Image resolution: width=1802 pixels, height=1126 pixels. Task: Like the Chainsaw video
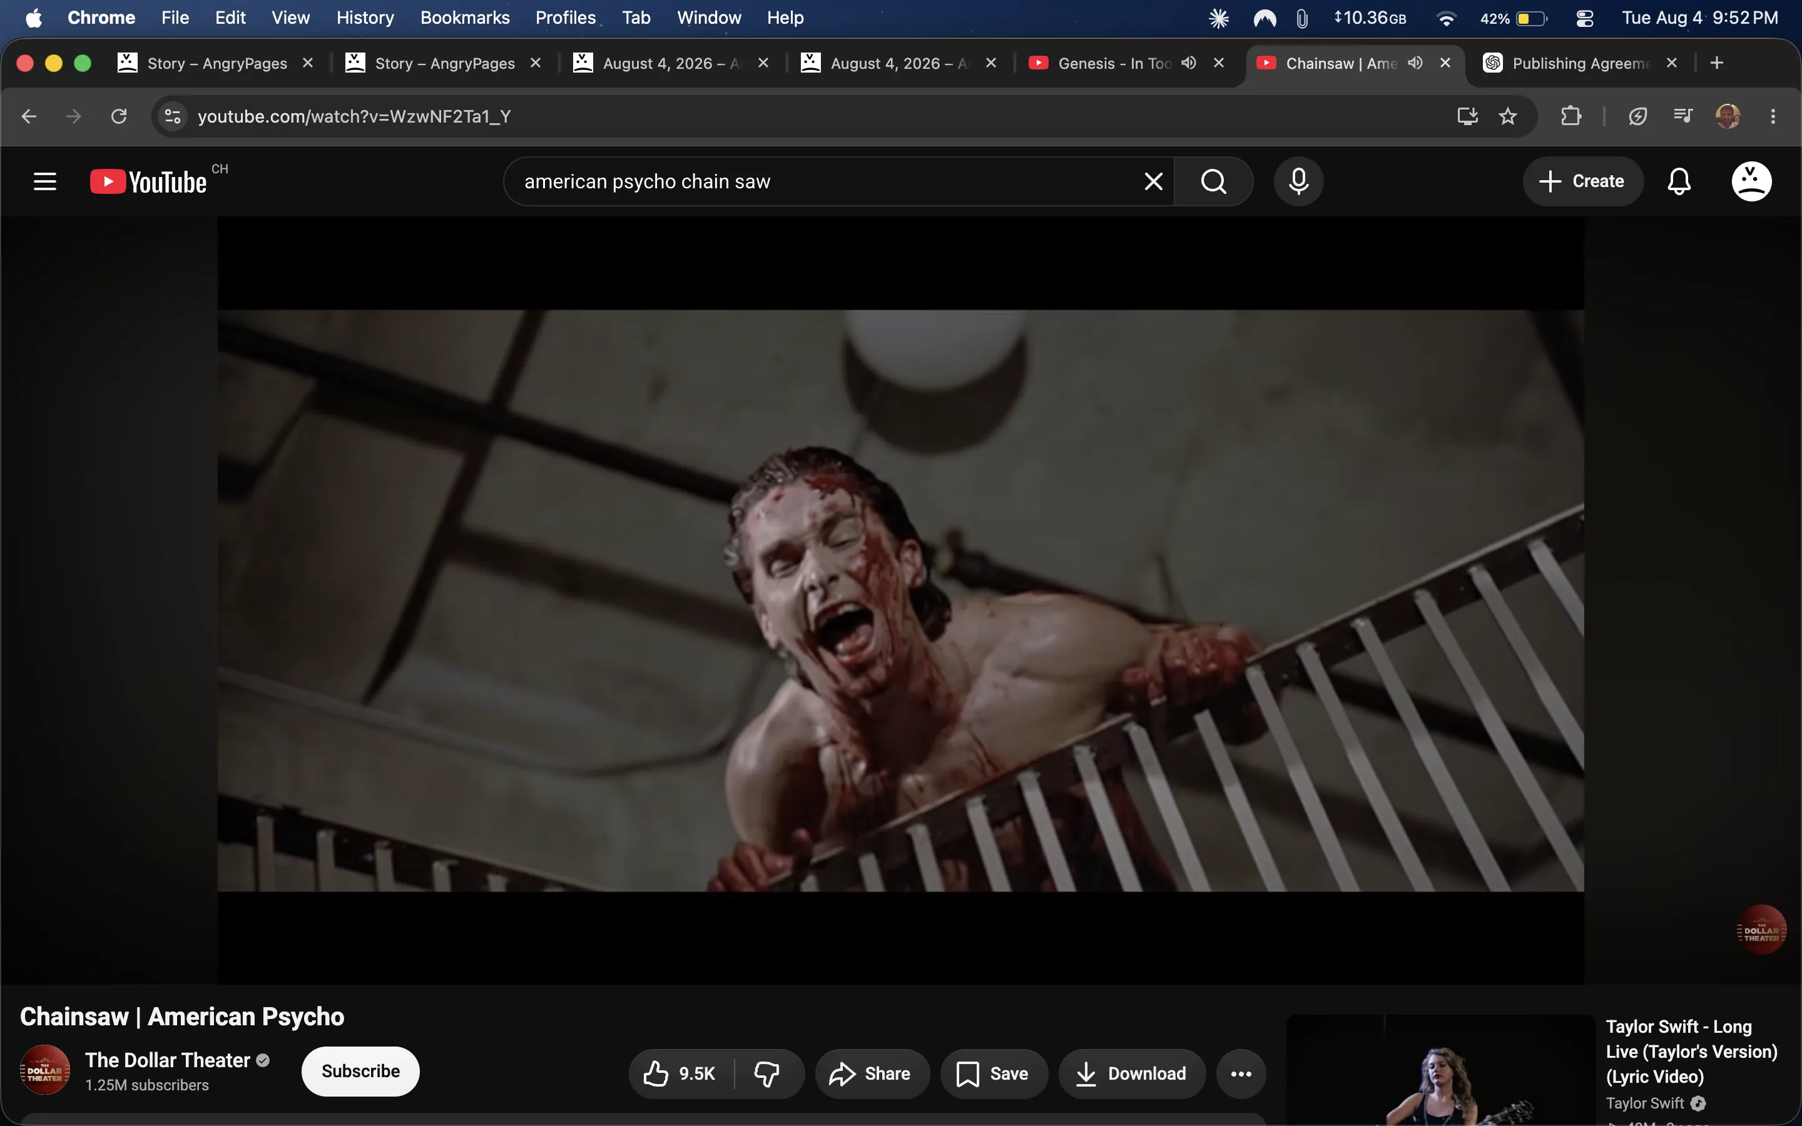pyautogui.click(x=681, y=1073)
